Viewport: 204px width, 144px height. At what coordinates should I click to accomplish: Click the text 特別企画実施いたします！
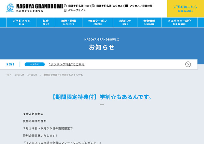point(40,136)
